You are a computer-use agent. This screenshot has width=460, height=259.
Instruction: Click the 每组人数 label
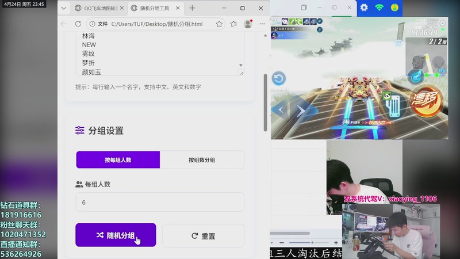click(x=97, y=184)
